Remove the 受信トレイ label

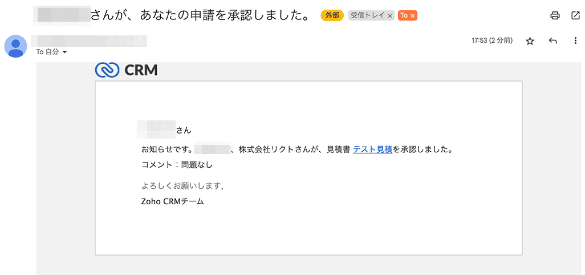(389, 15)
